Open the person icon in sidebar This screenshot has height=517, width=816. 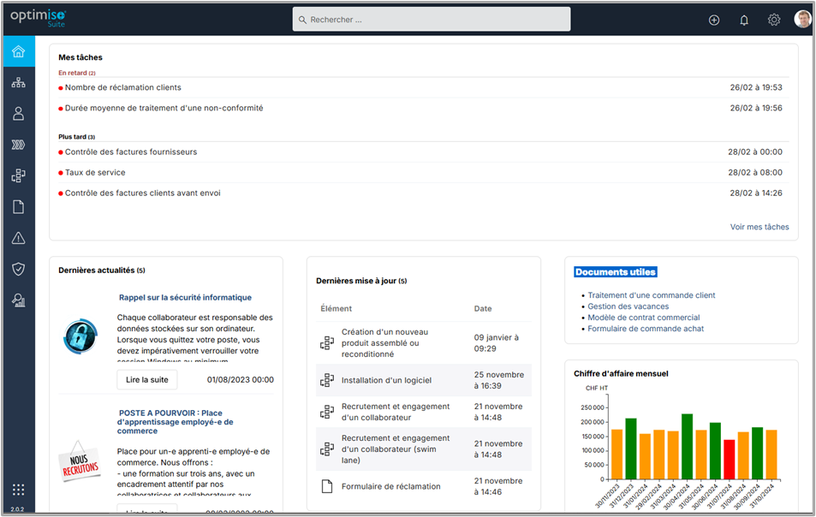18,114
